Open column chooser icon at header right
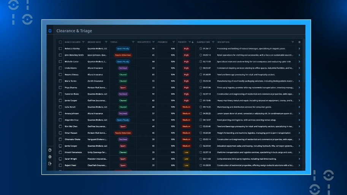 299,42
